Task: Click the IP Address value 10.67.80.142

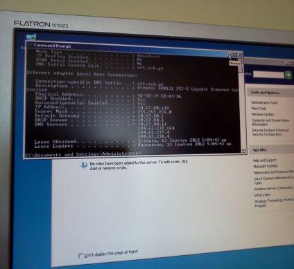Action: coord(153,108)
